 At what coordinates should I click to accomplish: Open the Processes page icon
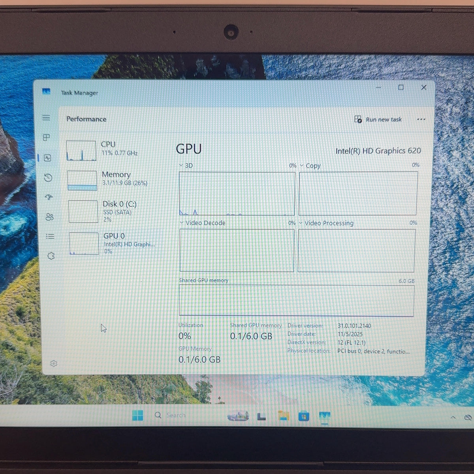pos(47,137)
